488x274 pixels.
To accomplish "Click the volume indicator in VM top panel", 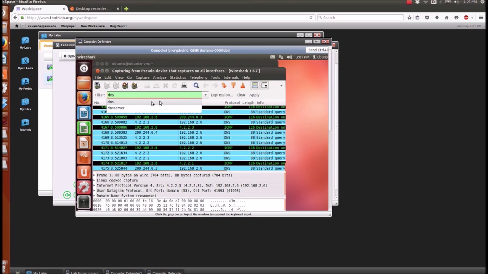I will coord(289,57).
